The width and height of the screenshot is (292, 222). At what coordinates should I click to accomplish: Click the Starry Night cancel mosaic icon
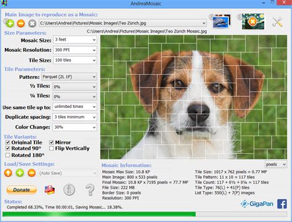click(x=253, y=22)
